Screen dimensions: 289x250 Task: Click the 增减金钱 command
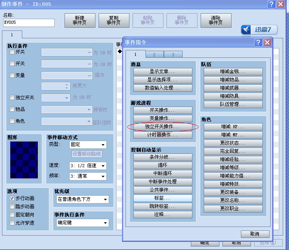pos(233,71)
